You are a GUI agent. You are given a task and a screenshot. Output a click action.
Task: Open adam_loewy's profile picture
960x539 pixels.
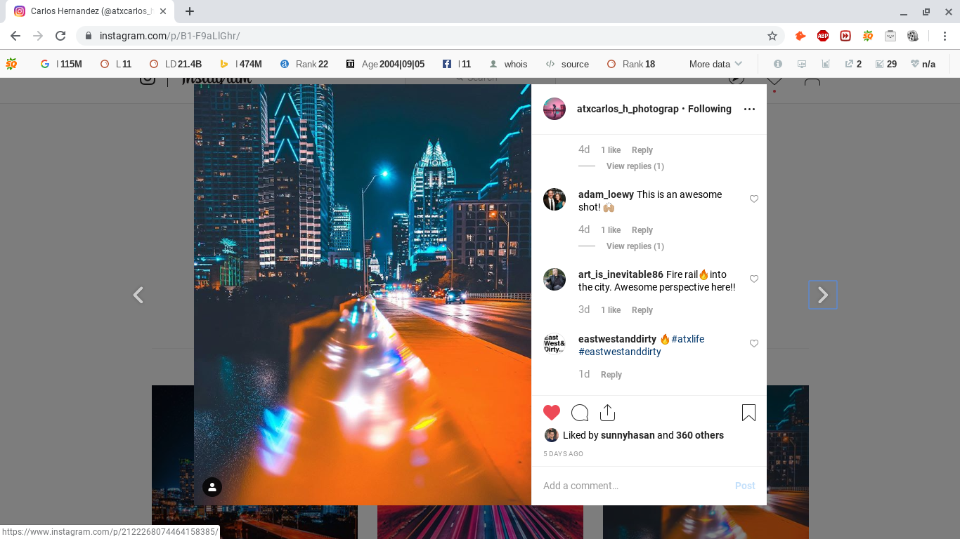click(x=554, y=199)
